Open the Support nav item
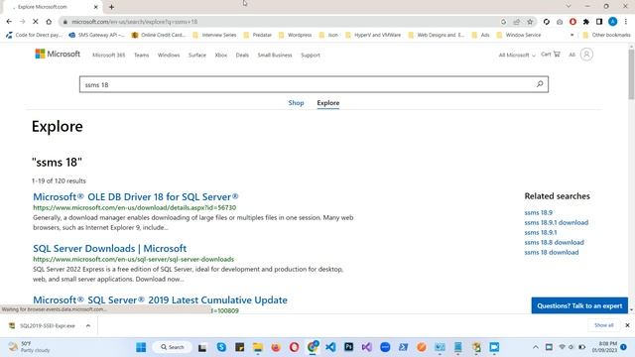 311,56
